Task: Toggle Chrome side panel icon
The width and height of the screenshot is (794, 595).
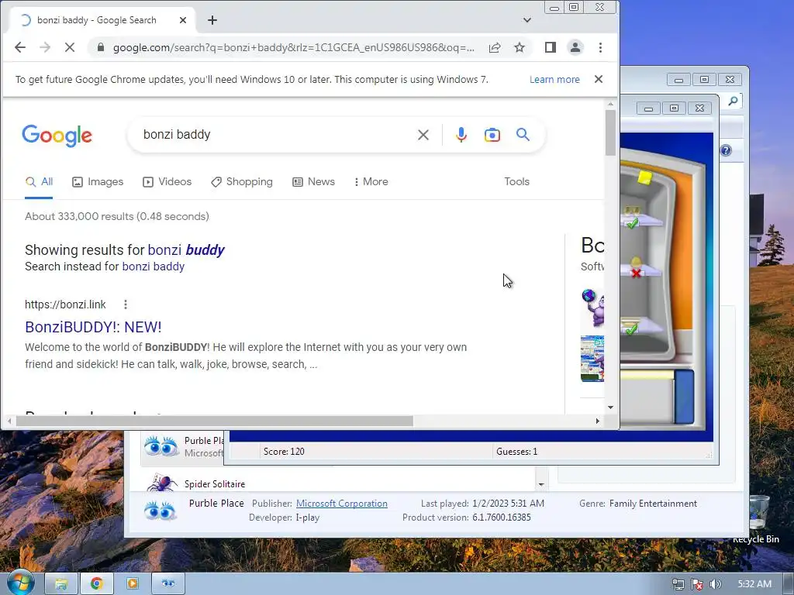Action: point(551,47)
